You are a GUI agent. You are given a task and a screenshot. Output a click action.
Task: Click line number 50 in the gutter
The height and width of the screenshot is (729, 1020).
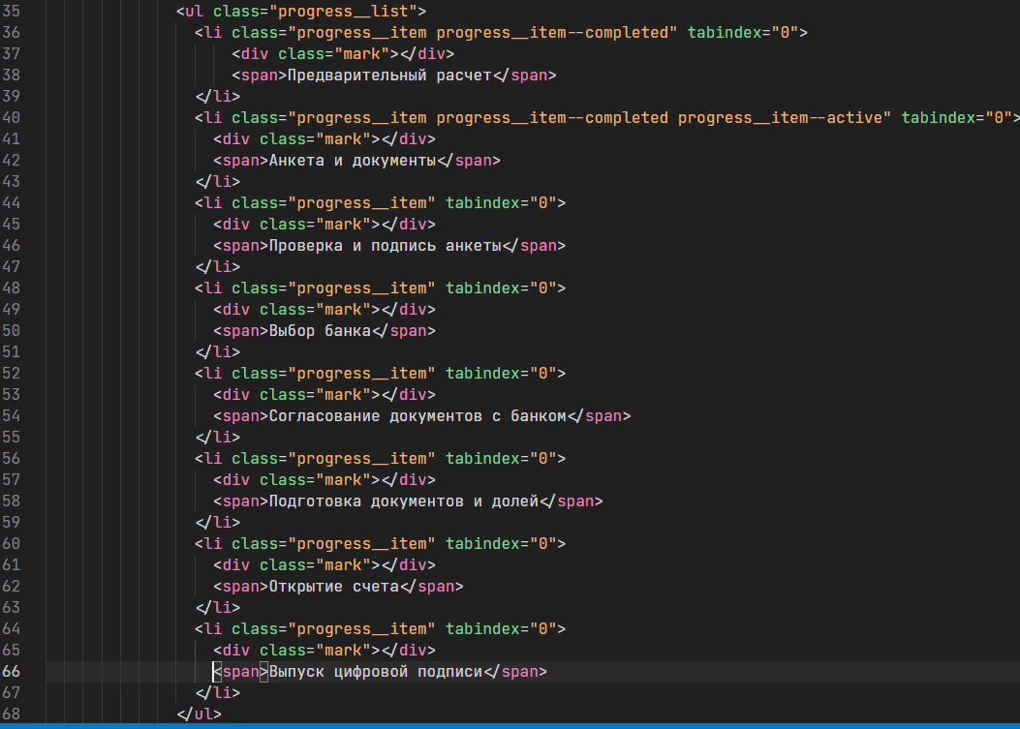pyautogui.click(x=11, y=330)
